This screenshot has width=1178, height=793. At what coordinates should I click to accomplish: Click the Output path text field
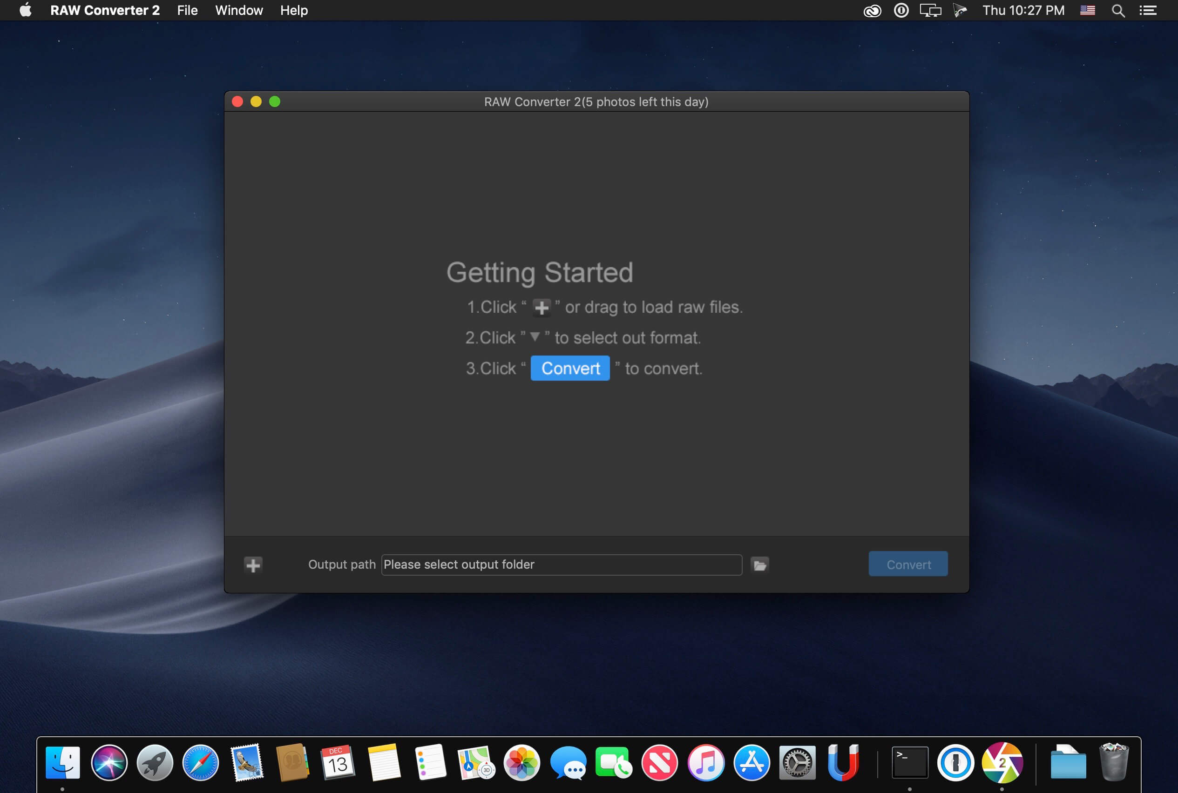pyautogui.click(x=561, y=565)
